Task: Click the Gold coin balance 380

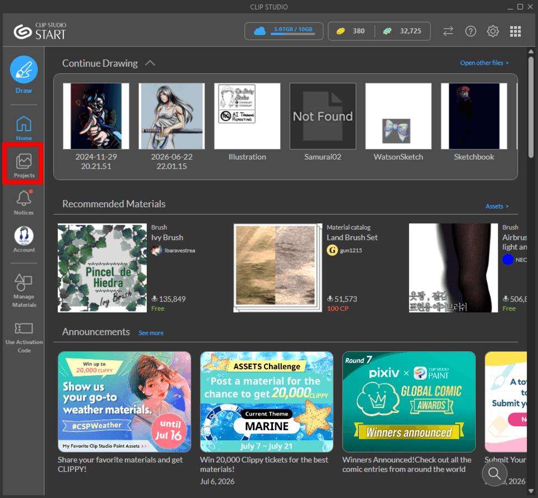Action: pyautogui.click(x=351, y=31)
